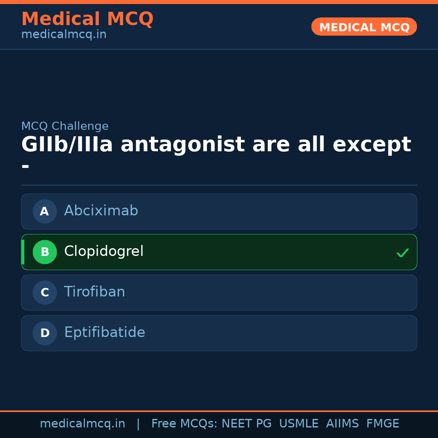Click AIIMS in the footer
The width and height of the screenshot is (438, 438).
pyautogui.click(x=342, y=424)
